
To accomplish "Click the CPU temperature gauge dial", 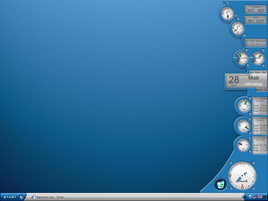I will click(x=238, y=28).
